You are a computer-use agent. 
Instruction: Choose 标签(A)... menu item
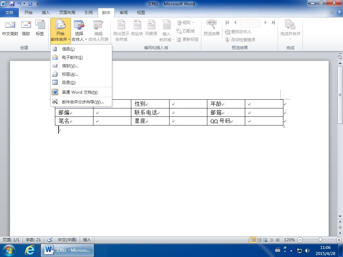(81, 74)
